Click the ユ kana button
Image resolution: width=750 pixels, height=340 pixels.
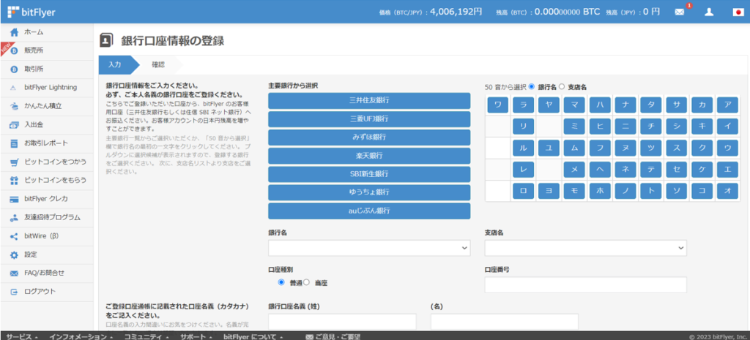(549, 148)
